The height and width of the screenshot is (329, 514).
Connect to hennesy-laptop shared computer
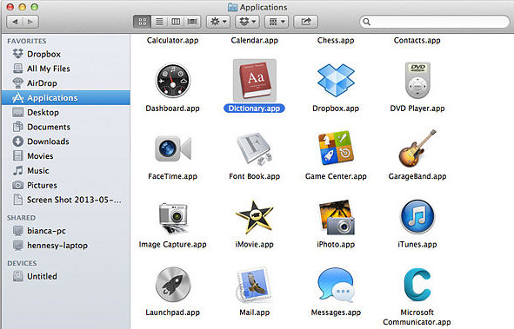[65, 246]
